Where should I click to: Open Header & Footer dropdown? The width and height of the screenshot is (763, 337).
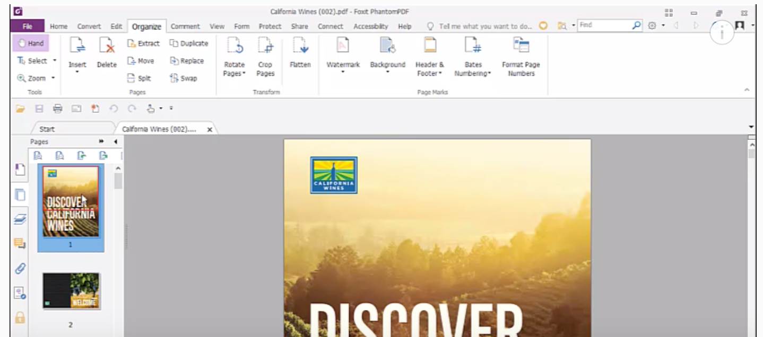(430, 57)
